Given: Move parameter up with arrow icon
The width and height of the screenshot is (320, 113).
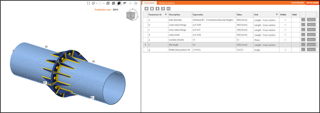Looking at the screenshot, I should click(157, 9).
